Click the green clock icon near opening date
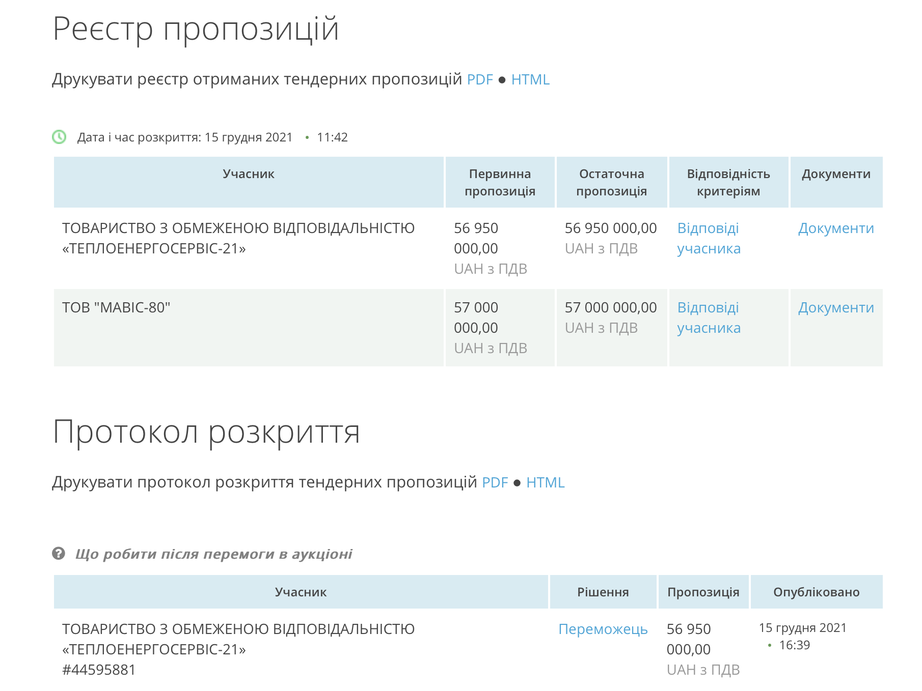922x691 pixels. [59, 137]
